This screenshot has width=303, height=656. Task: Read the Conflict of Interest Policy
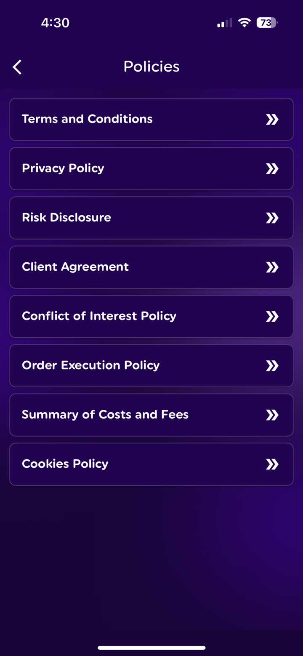(99, 316)
